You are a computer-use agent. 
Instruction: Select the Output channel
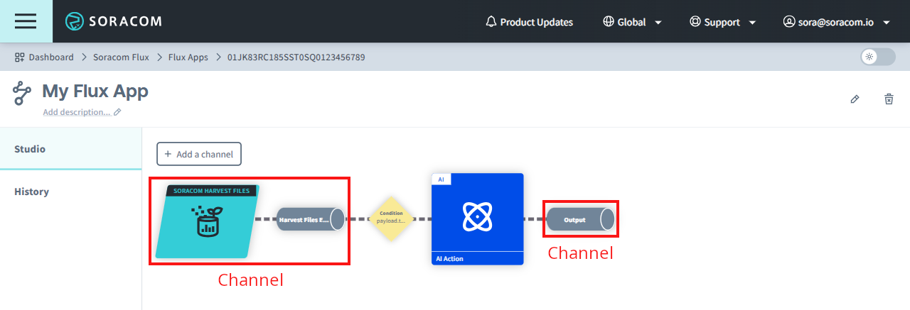[581, 220]
